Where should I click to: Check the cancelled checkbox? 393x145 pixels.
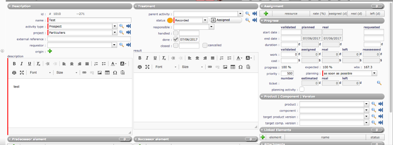[205, 45]
